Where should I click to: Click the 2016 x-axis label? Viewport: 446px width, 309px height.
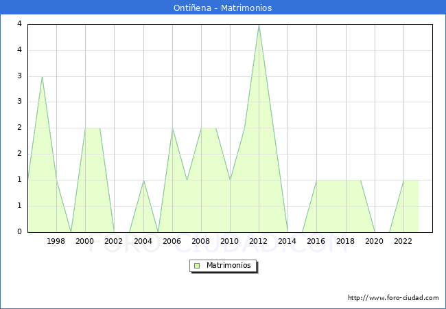click(x=316, y=241)
